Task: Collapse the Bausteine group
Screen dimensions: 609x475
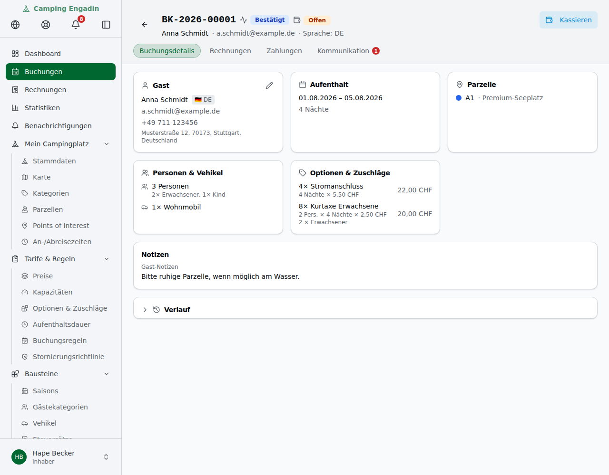Action: click(x=107, y=374)
